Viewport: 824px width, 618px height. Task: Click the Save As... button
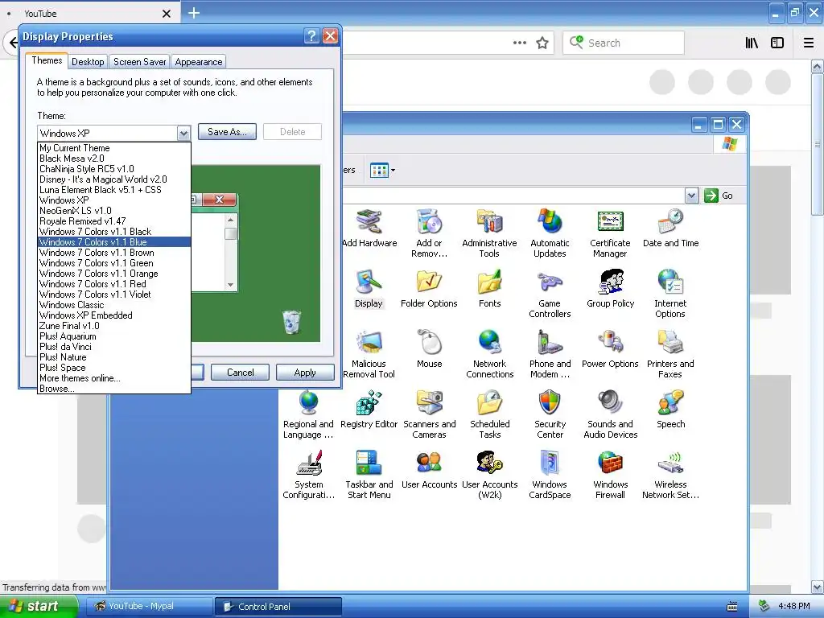227,132
